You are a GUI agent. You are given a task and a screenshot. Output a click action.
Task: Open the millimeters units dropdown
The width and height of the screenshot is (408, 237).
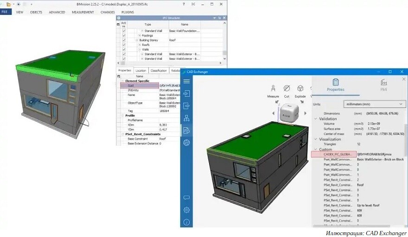click(375, 104)
